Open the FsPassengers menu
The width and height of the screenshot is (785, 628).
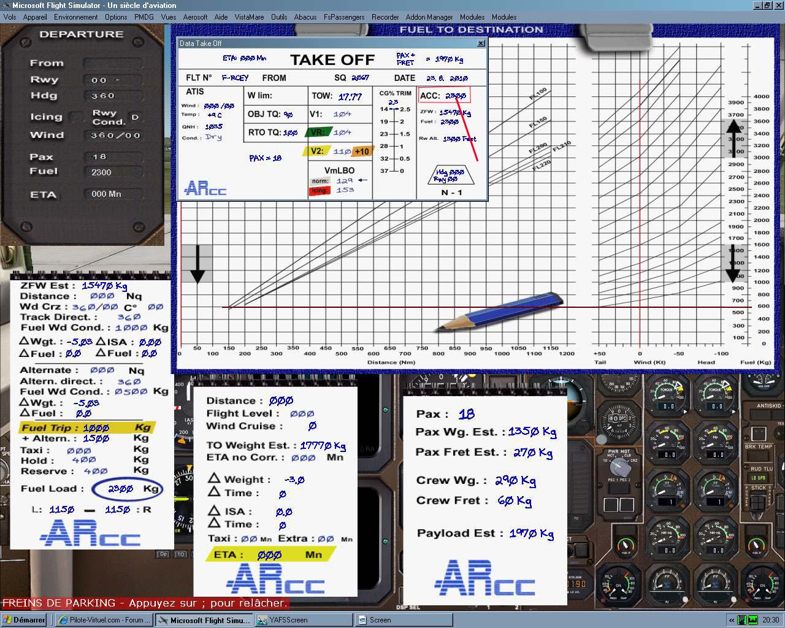click(x=344, y=17)
